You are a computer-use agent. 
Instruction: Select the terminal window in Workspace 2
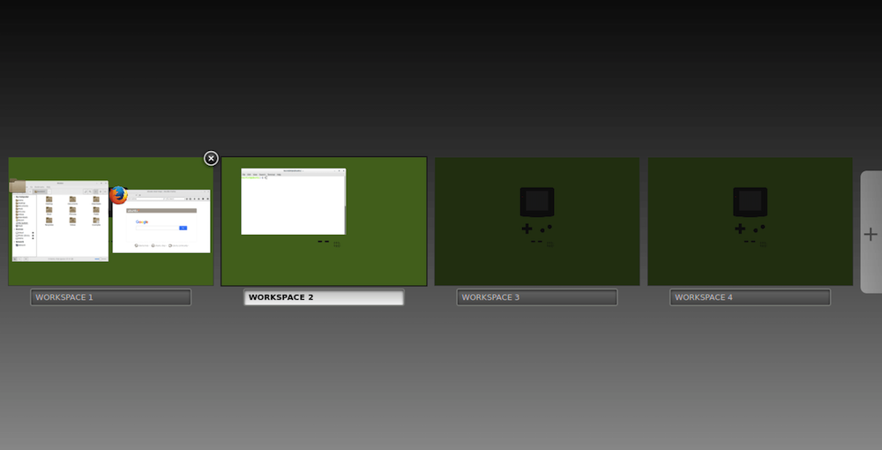click(x=293, y=201)
